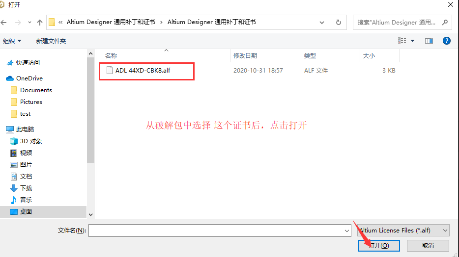
Task: Expand the address bar history dropdown
Action: coord(322,23)
